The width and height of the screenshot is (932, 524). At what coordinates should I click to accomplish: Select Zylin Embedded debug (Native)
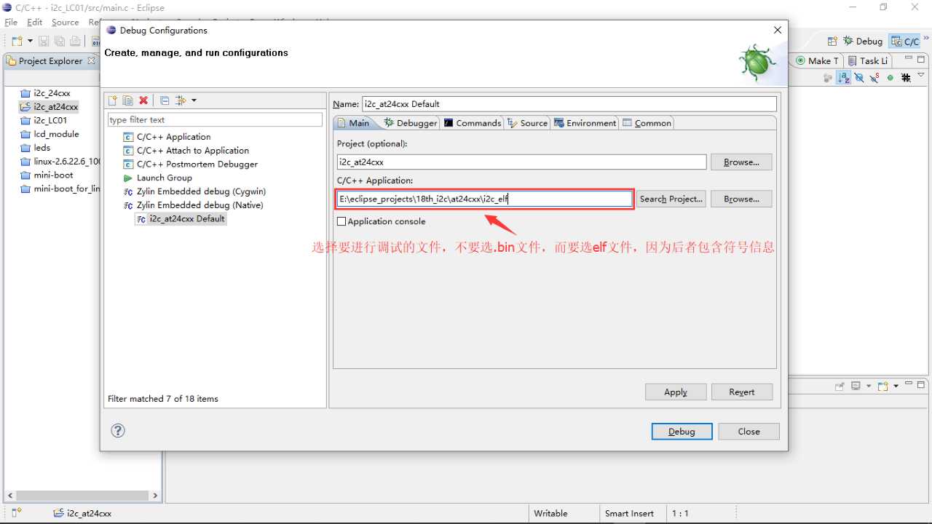point(193,205)
